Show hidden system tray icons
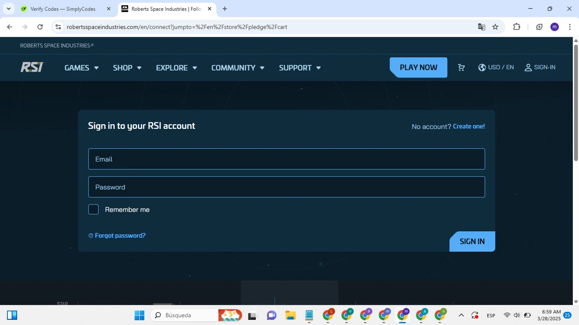The width and height of the screenshot is (579, 325). coord(461,315)
